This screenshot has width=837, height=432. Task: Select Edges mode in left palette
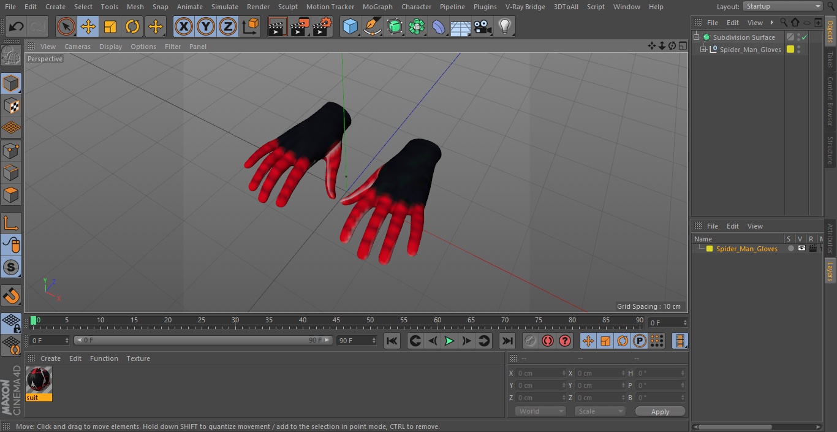click(11, 173)
